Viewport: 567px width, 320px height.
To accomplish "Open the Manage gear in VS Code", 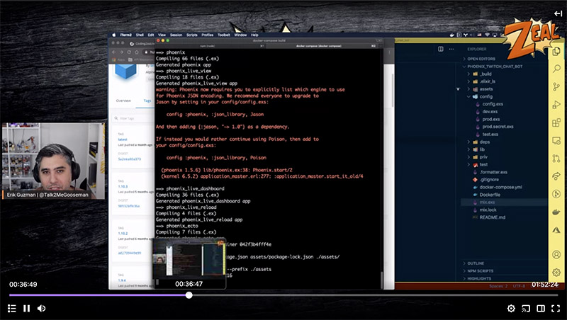I will pyautogui.click(x=556, y=273).
